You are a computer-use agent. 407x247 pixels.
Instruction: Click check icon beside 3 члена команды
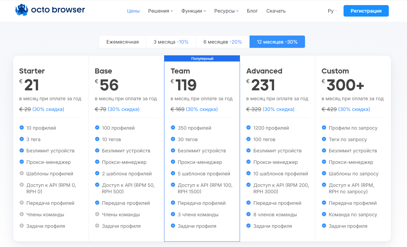tap(173, 214)
